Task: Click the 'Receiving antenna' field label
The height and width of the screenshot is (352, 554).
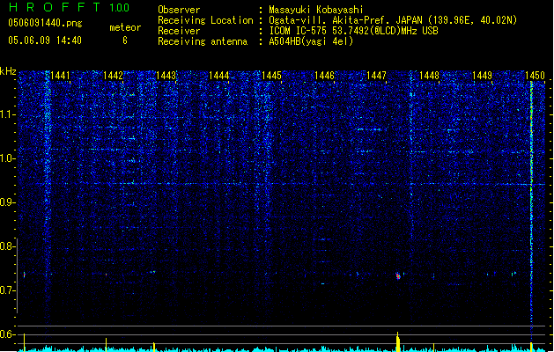Action: (203, 41)
